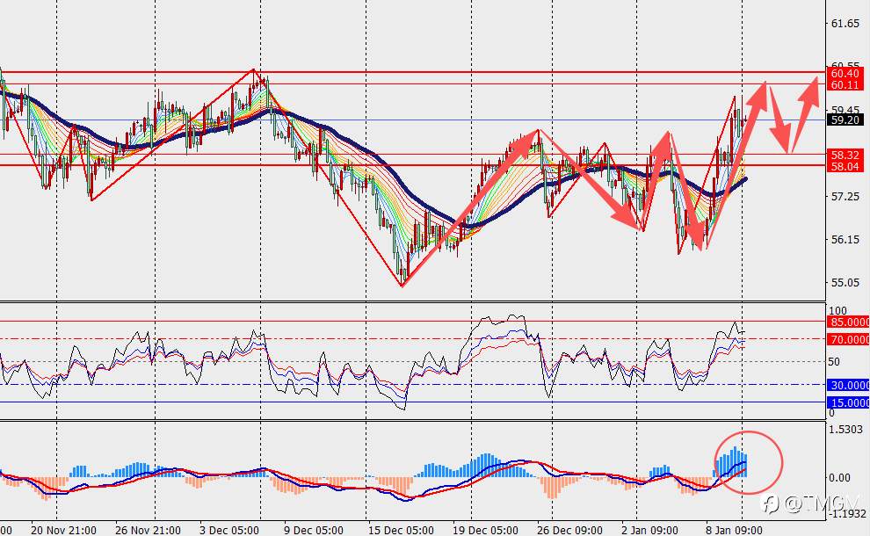Click the 26 Dec 09:00 date label
870x536 pixels.
(x=569, y=530)
